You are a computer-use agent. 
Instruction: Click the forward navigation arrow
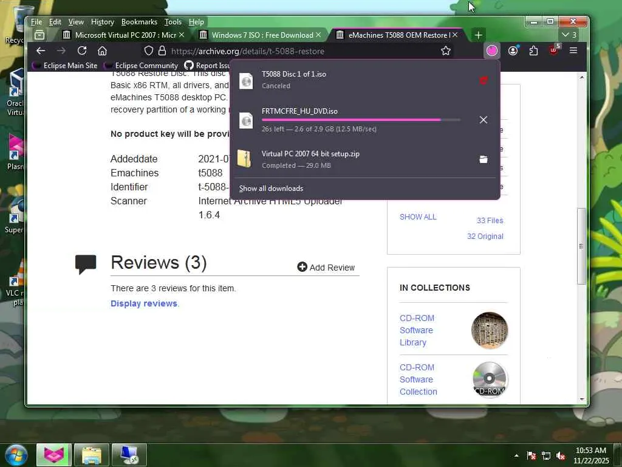pos(61,51)
